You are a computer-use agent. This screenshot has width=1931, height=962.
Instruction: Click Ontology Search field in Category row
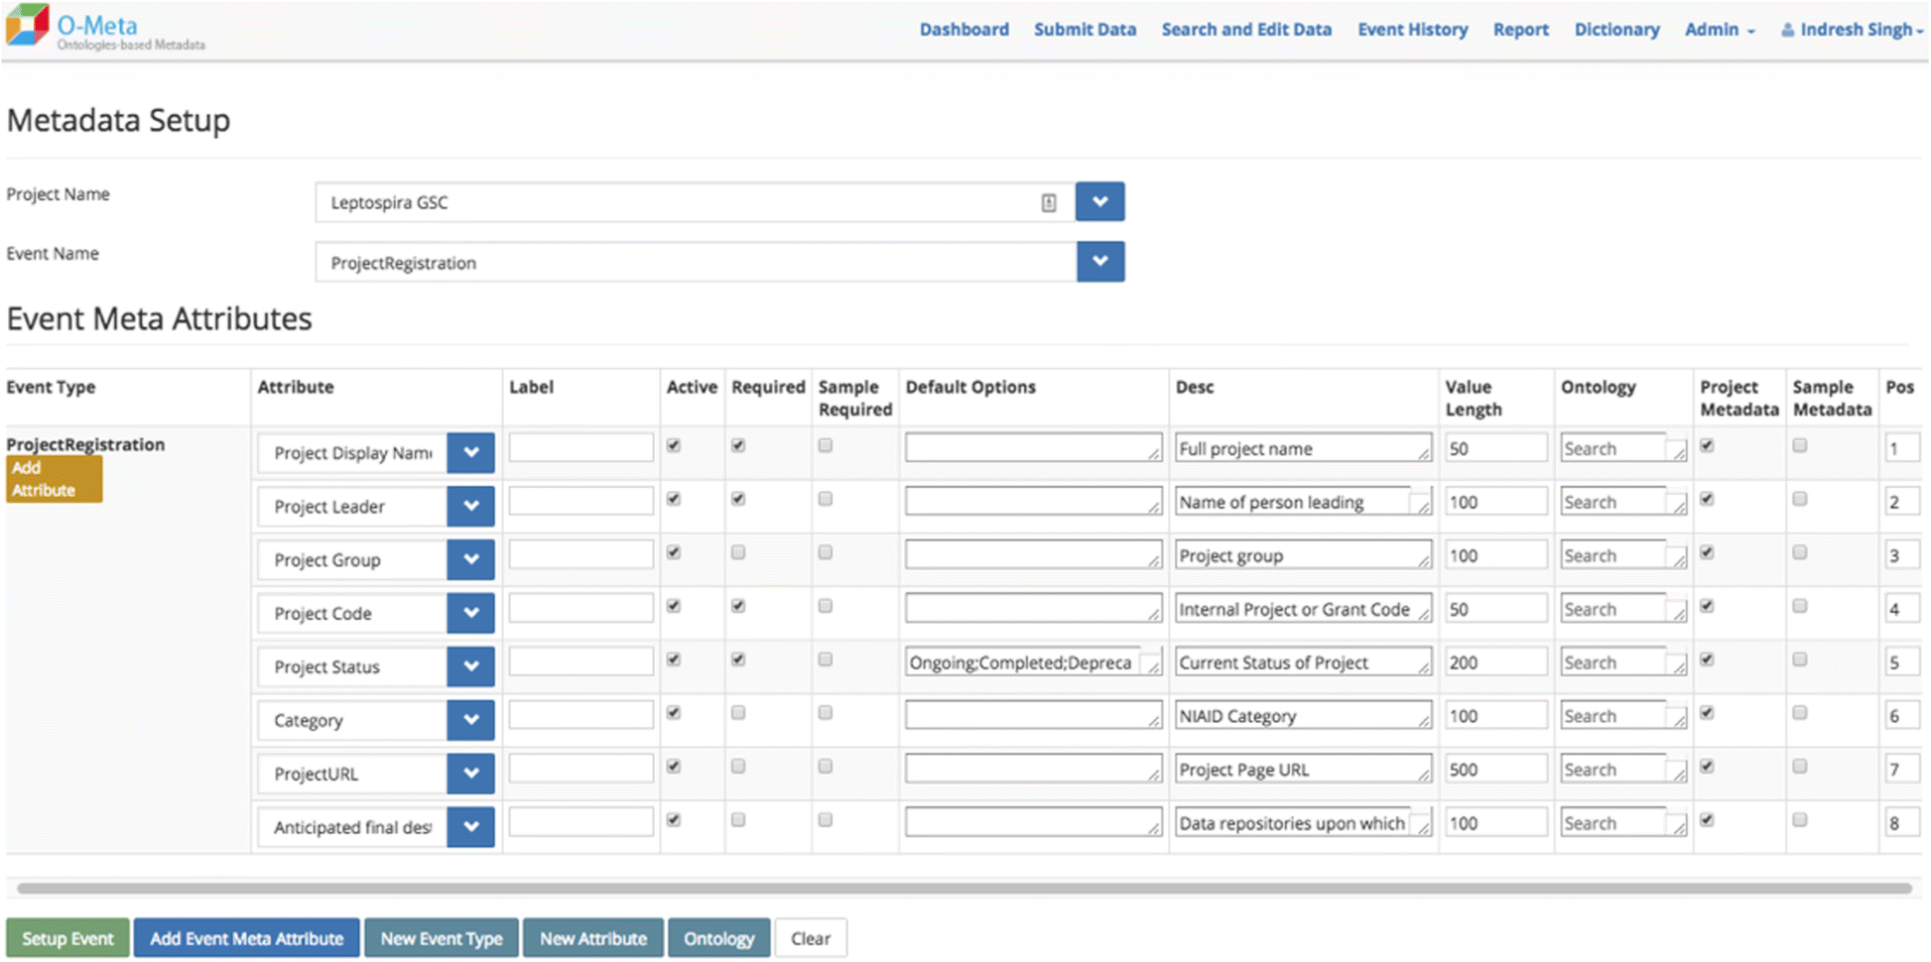pos(1623,715)
